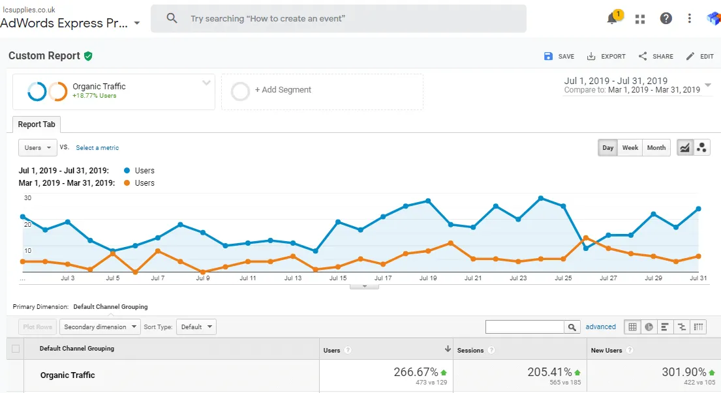Sort by the Sessions column header
The image size is (721, 393).
(x=470, y=350)
